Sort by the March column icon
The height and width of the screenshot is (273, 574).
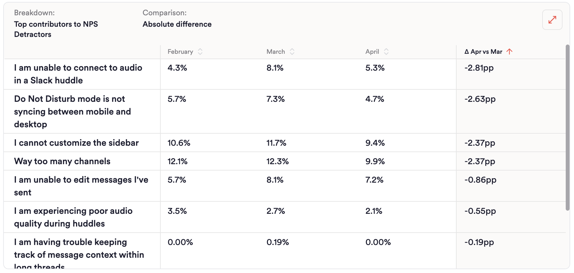point(292,52)
